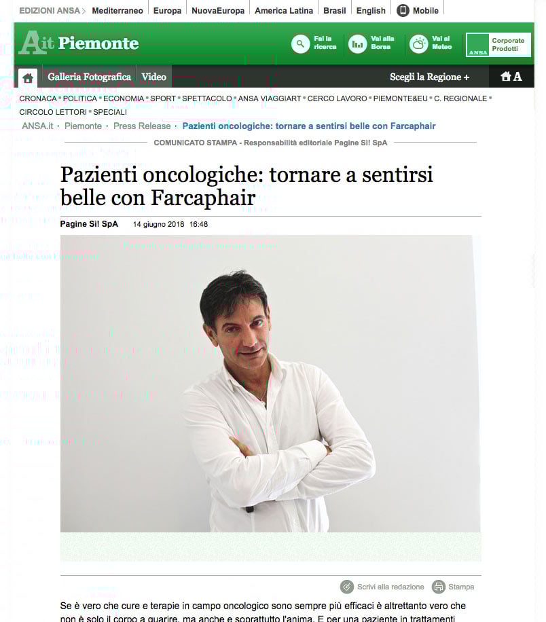Open the Video tab
The height and width of the screenshot is (622, 546).
coord(154,77)
